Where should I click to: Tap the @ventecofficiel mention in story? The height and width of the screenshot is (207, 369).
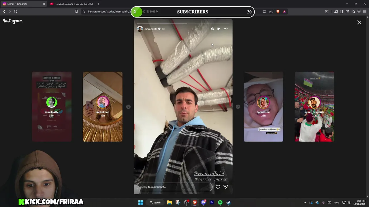click(209, 173)
